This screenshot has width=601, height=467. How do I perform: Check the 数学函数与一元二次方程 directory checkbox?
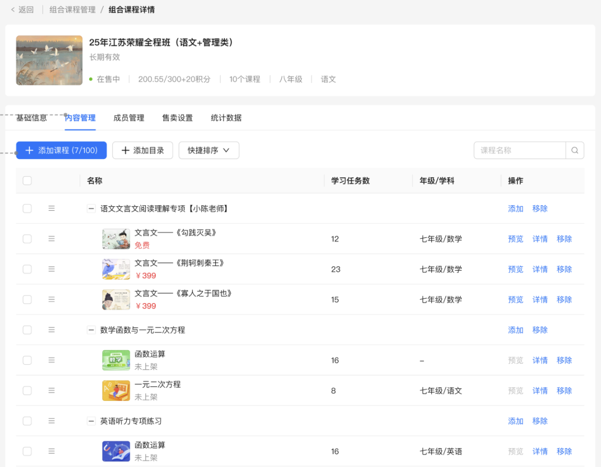coord(27,330)
